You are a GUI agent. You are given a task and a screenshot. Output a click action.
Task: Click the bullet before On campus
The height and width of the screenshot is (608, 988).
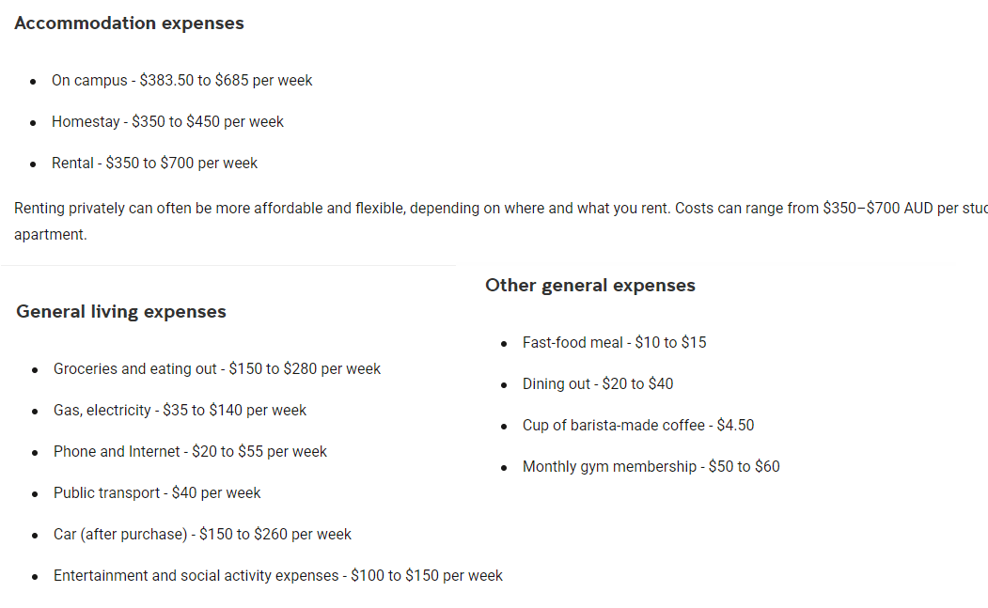pos(33,82)
